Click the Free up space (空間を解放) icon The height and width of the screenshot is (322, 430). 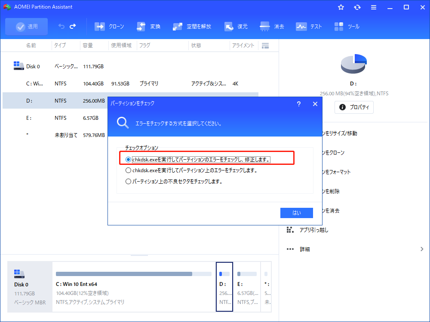[x=178, y=27]
